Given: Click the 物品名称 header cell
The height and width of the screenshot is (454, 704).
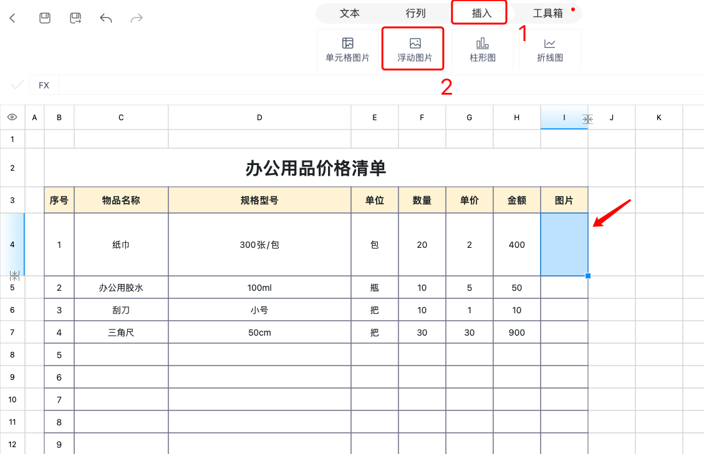Looking at the screenshot, I should pos(121,200).
